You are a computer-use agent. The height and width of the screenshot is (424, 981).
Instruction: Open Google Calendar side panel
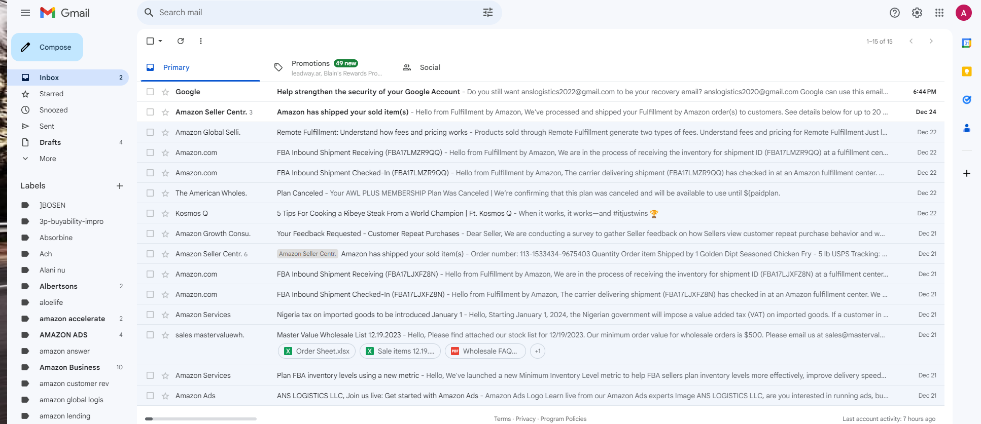click(x=967, y=43)
